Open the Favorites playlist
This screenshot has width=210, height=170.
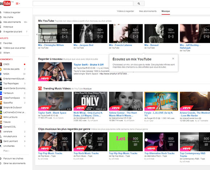coord(8,43)
